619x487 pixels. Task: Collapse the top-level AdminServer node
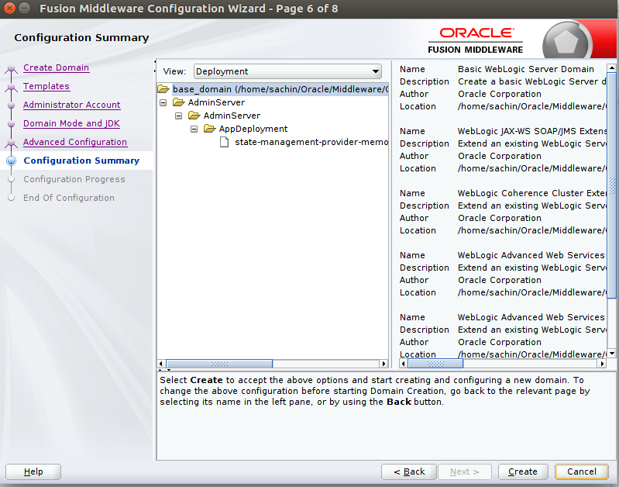pyautogui.click(x=163, y=102)
